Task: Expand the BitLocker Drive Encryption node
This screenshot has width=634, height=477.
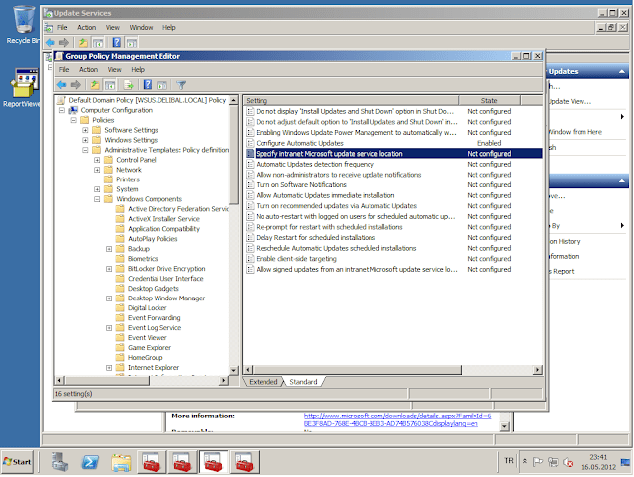Action: coord(109,269)
